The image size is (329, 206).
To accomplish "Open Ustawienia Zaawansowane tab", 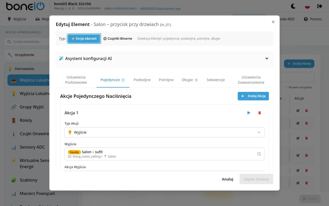I will [x=251, y=80].
